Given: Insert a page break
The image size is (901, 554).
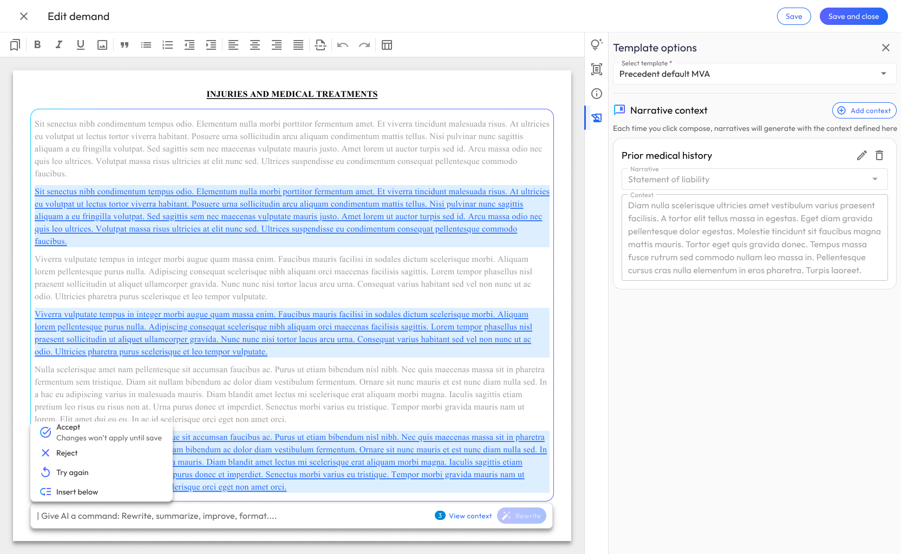Looking at the screenshot, I should (x=321, y=45).
